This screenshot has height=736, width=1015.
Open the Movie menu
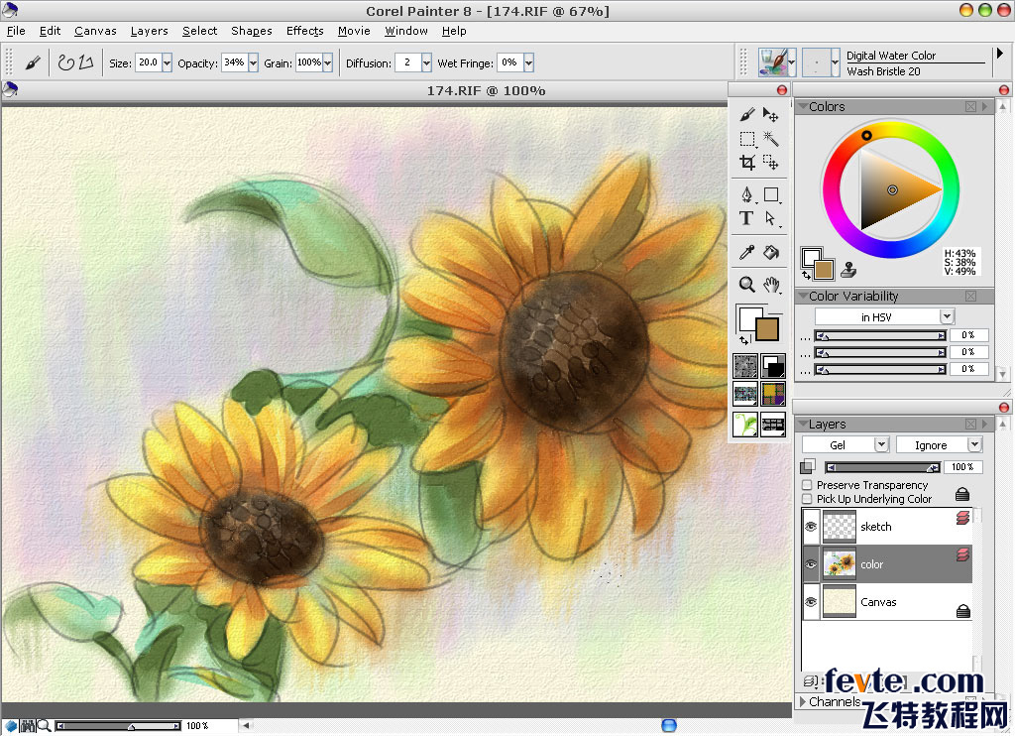(x=354, y=31)
